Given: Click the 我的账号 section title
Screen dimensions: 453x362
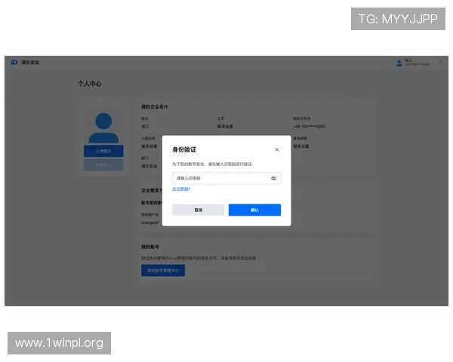Looking at the screenshot, I should [150, 247].
